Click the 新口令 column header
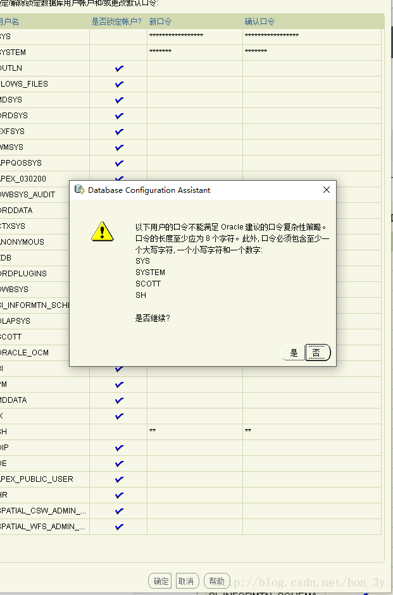Screen dimensions: 393x595 160,21
